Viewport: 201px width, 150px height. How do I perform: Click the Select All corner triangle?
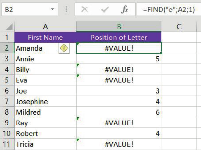[x=9, y=27]
